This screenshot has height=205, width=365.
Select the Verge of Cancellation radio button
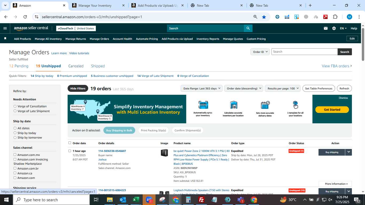(x=15, y=106)
